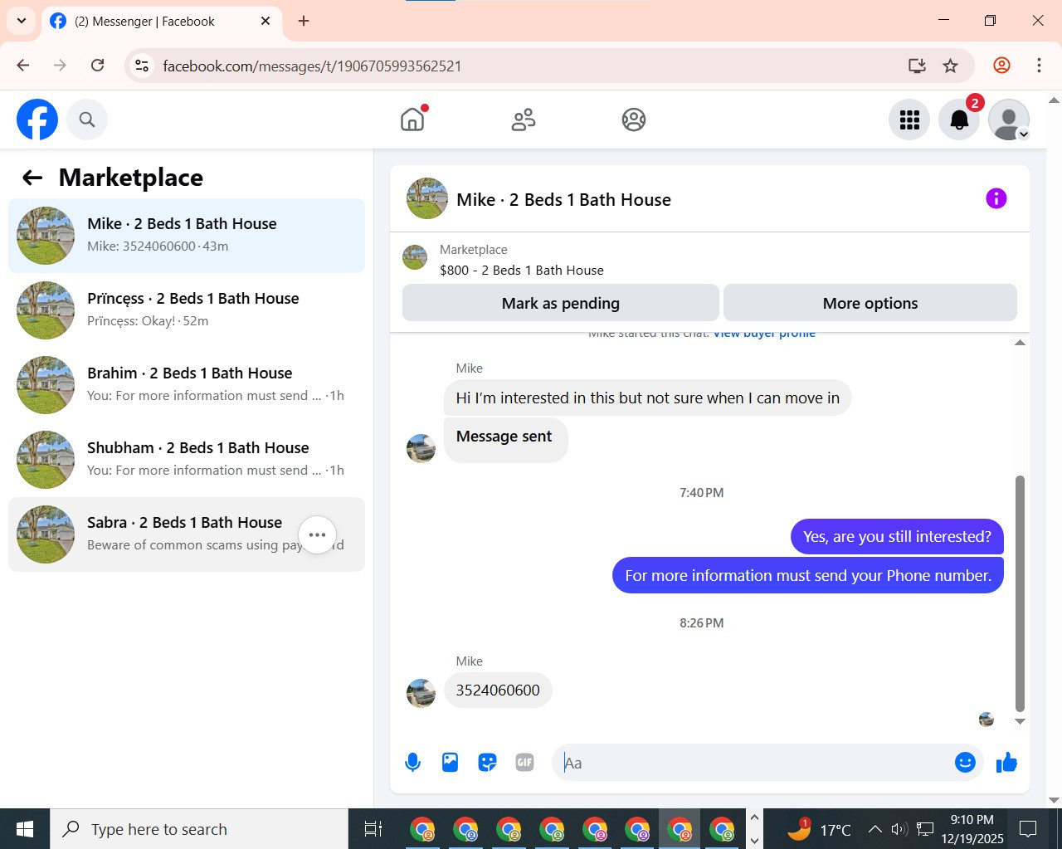Open options menu for Sabra chat
Viewport: 1062px width, 849px height.
point(317,534)
